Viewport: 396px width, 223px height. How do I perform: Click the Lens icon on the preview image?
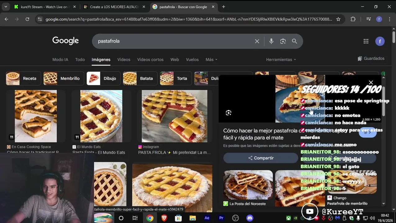coord(229,113)
